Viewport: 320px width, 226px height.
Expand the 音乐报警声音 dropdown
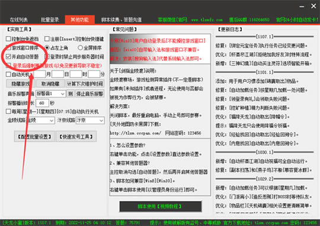point(50,93)
